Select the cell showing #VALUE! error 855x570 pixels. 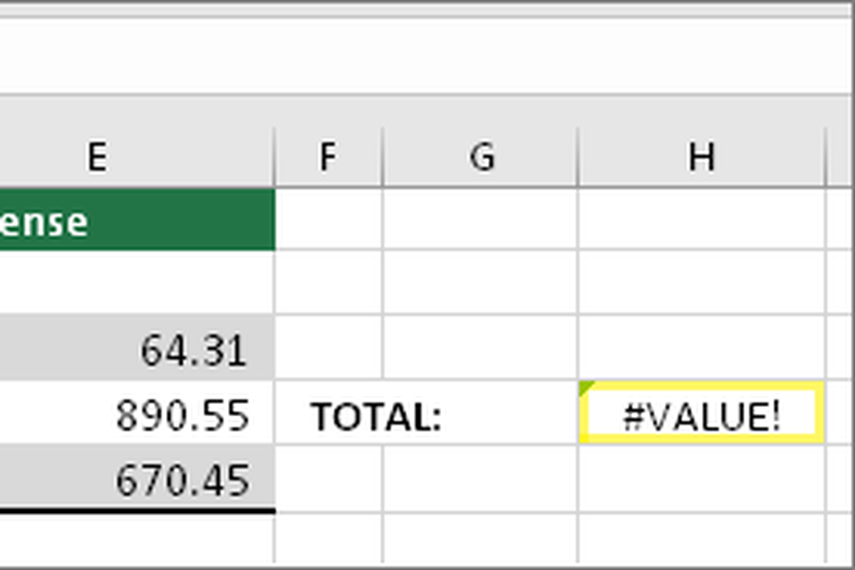[x=702, y=413]
